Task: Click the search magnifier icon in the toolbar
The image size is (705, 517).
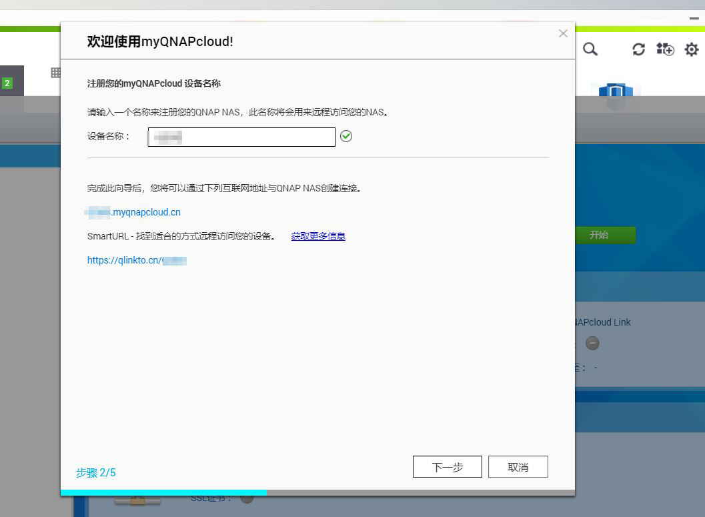Action: coord(590,49)
